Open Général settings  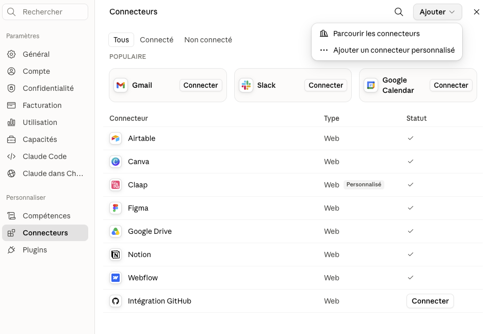[x=45, y=54]
